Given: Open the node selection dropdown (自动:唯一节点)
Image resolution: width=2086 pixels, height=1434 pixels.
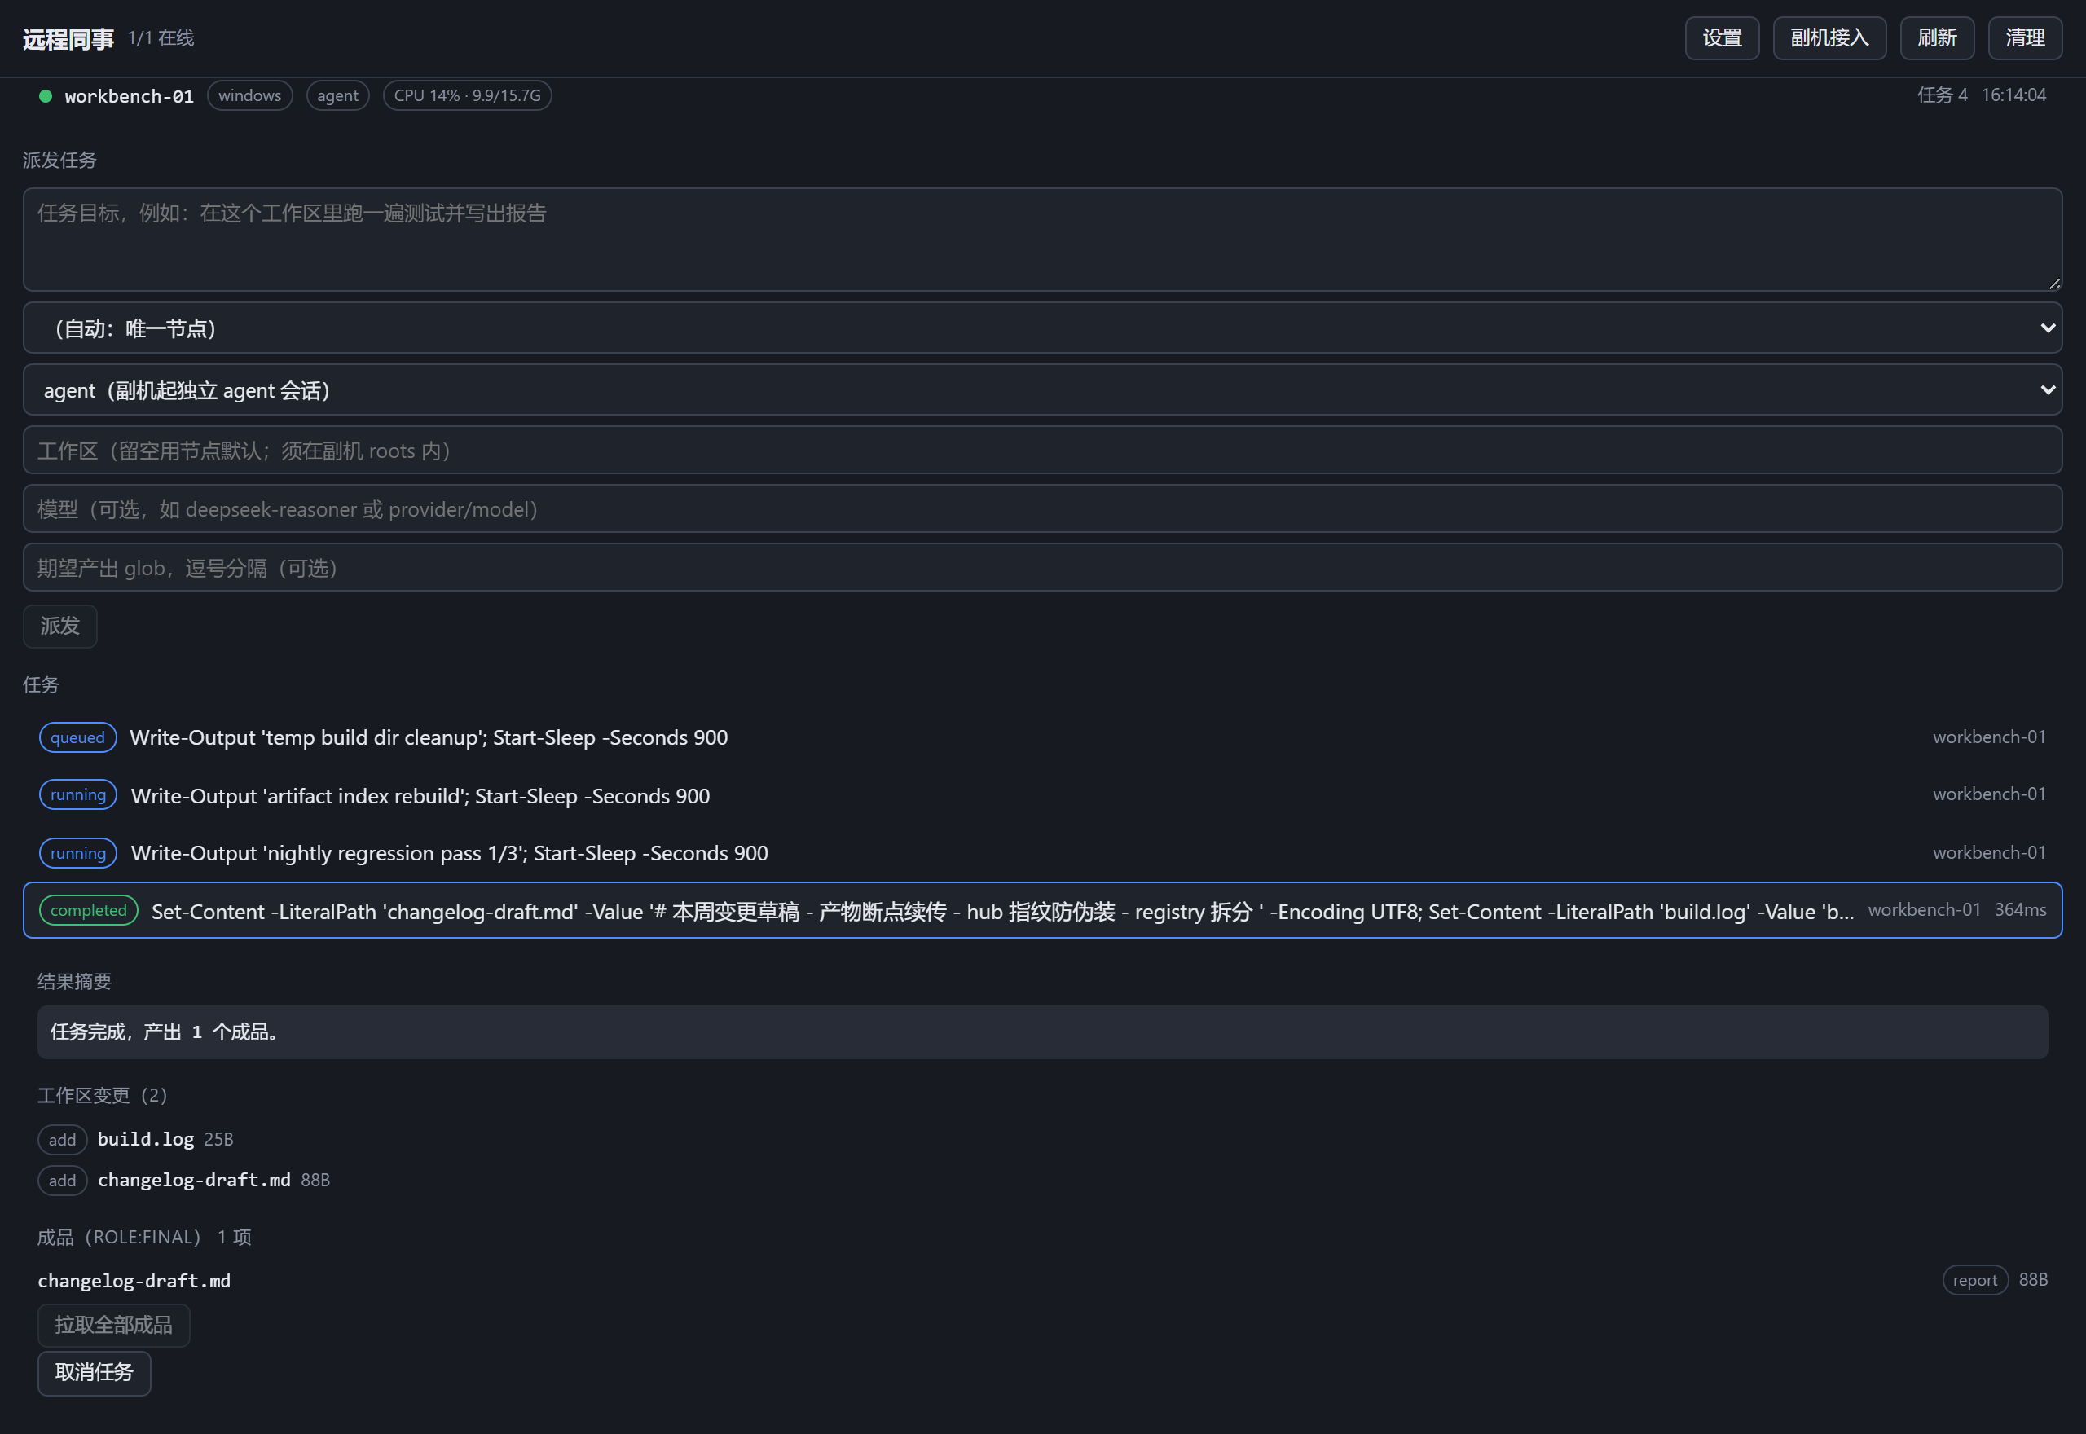Looking at the screenshot, I should click(x=1042, y=328).
